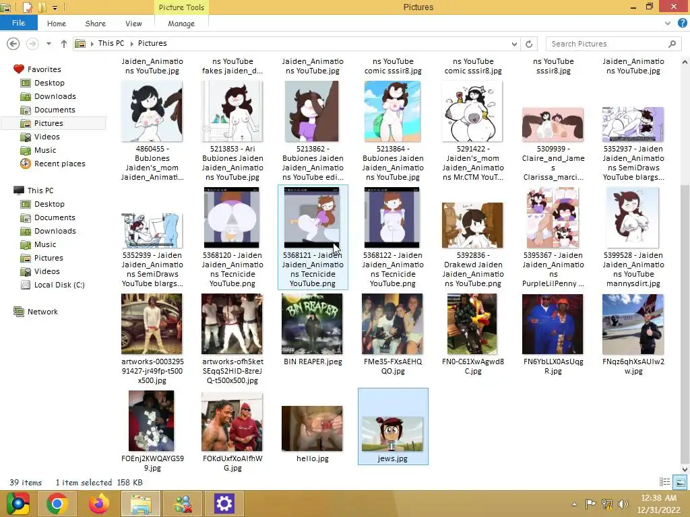Expand the chevron after This PC in breadcrumb
690x517 pixels.
tap(131, 44)
